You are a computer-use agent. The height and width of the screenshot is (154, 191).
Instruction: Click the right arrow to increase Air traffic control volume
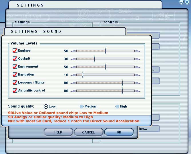pyautogui.click(x=138, y=91)
